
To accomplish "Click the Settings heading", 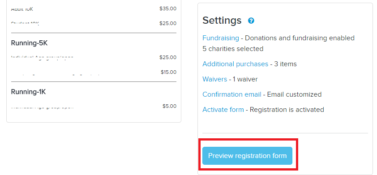I will (222, 21).
